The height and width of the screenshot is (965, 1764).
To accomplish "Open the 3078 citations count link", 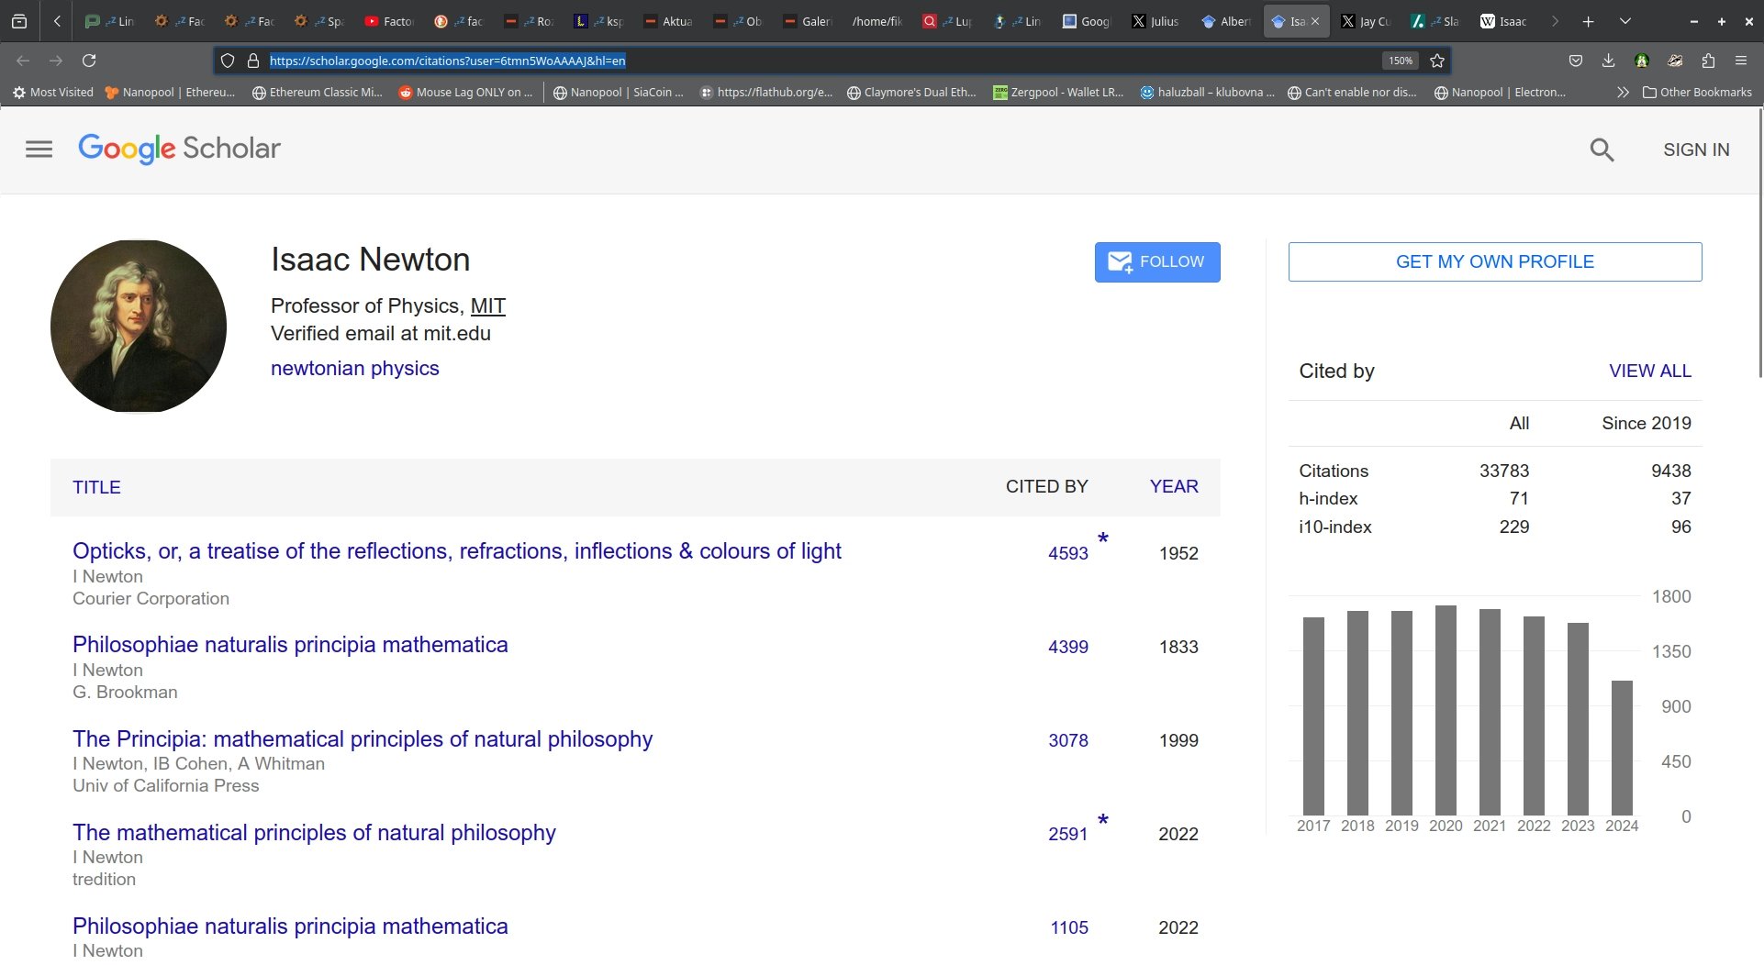I will click(1068, 740).
